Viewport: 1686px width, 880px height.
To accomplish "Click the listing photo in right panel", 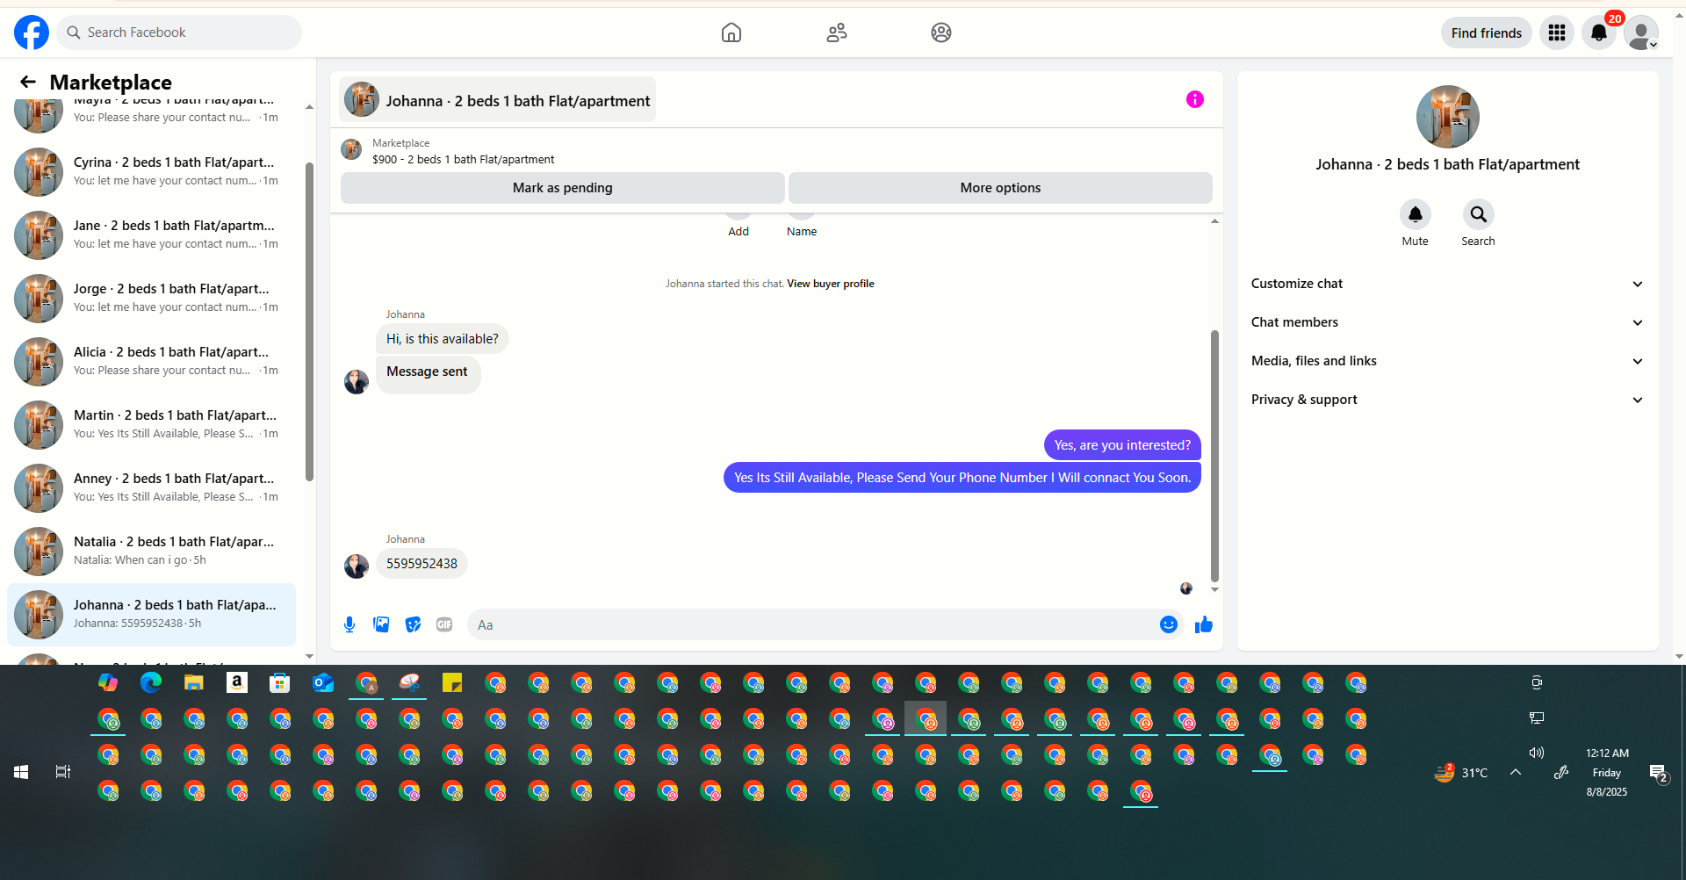I will [1447, 117].
